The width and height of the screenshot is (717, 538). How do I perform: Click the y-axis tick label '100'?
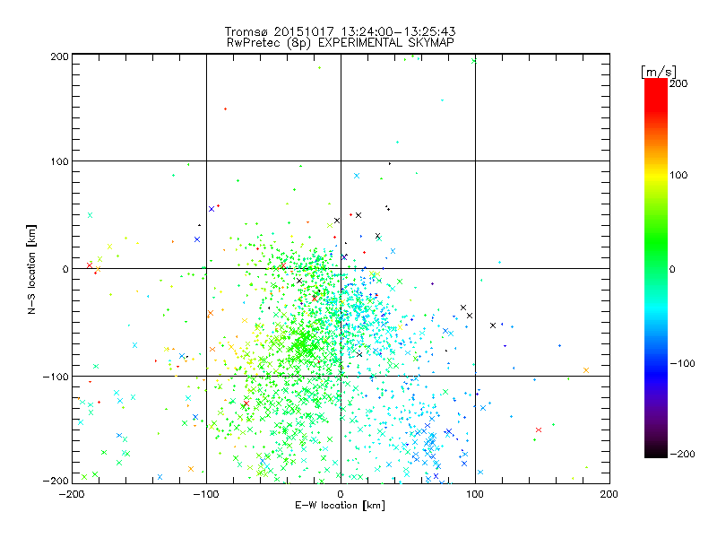59,161
